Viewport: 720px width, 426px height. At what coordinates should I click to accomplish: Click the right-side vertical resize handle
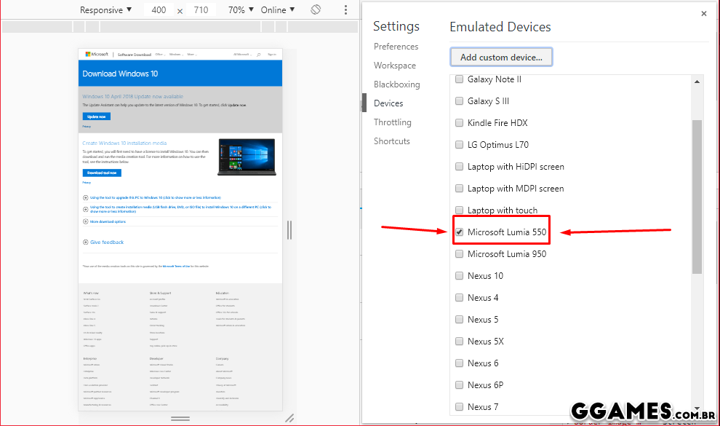click(x=289, y=230)
